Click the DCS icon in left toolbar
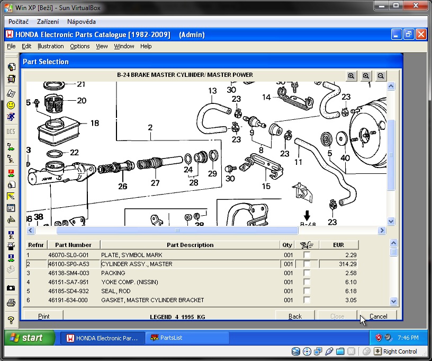The image size is (432, 361). tap(11, 131)
